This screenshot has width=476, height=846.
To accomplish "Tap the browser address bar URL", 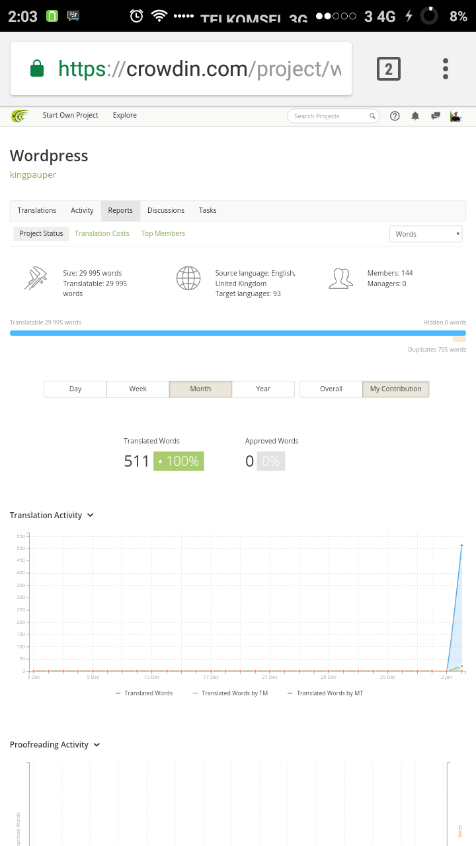I will [200, 69].
